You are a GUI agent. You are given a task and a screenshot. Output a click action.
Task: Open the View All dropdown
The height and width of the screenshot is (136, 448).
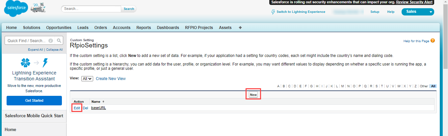point(87,79)
